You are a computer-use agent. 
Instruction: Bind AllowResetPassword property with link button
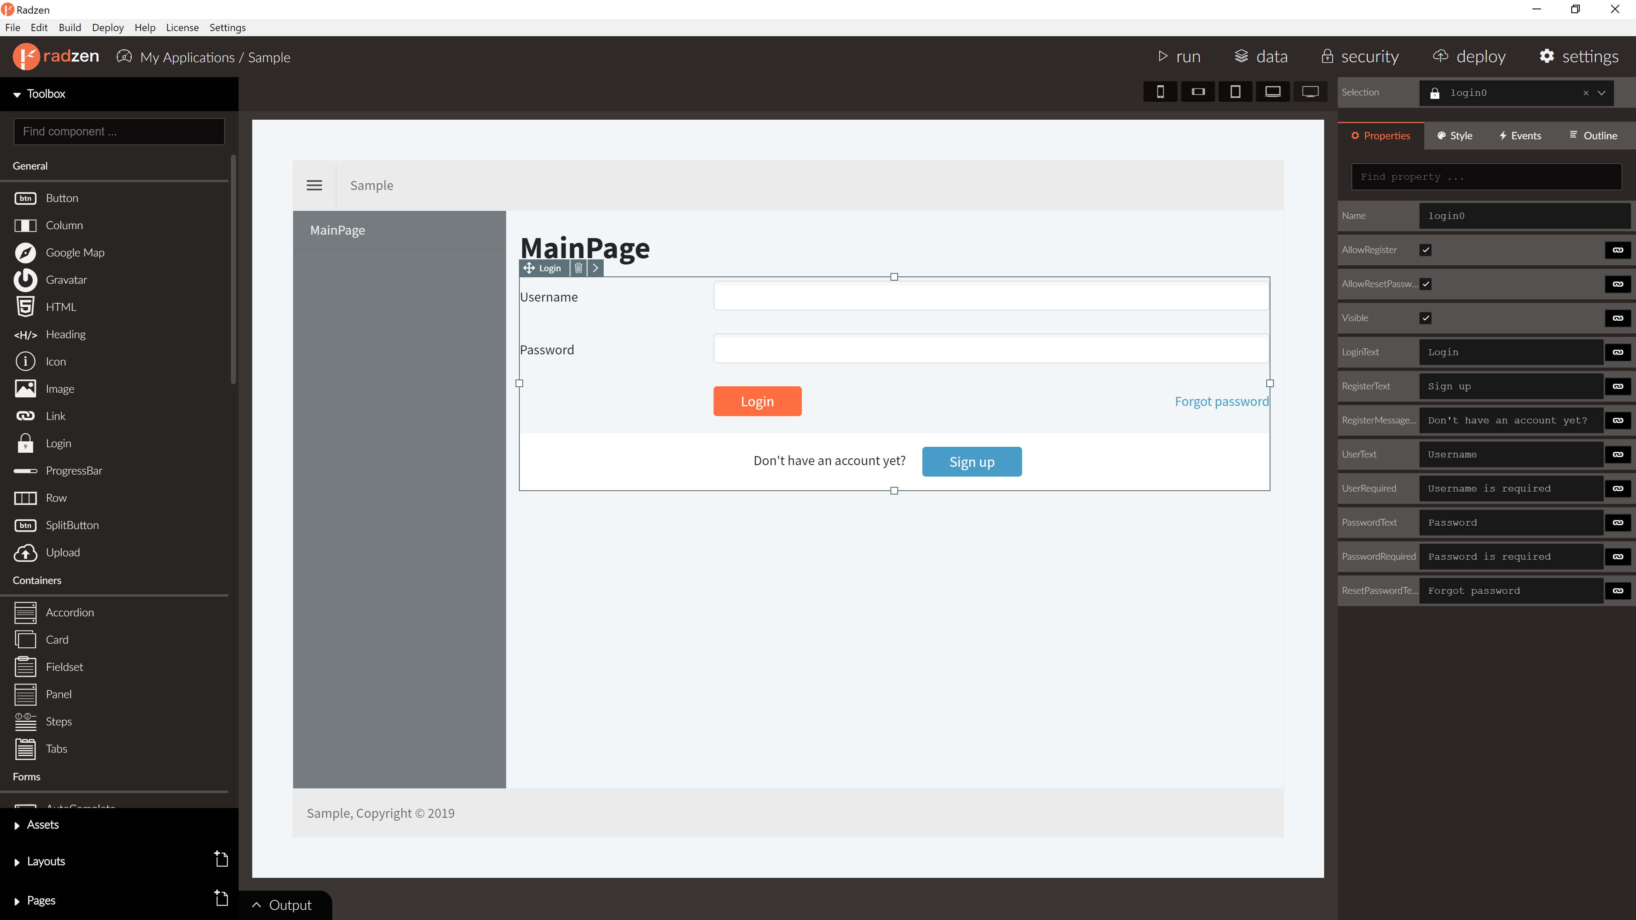point(1618,285)
